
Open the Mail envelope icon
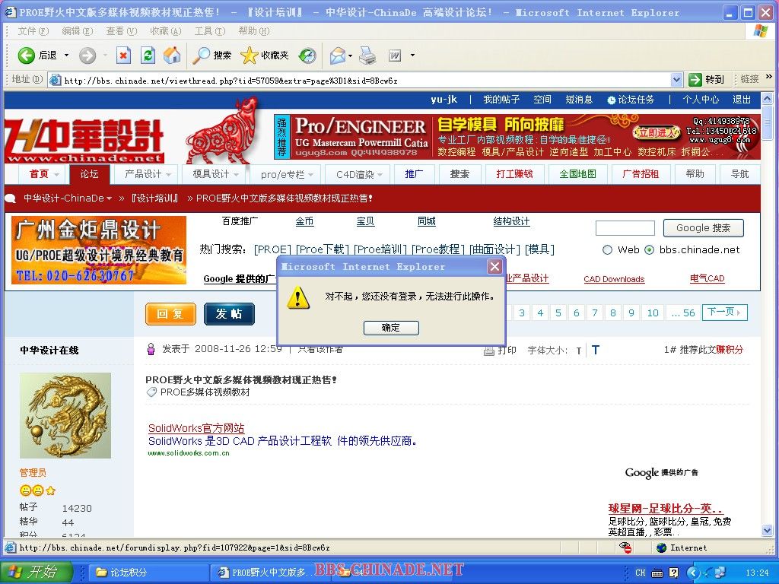pyautogui.click(x=337, y=55)
